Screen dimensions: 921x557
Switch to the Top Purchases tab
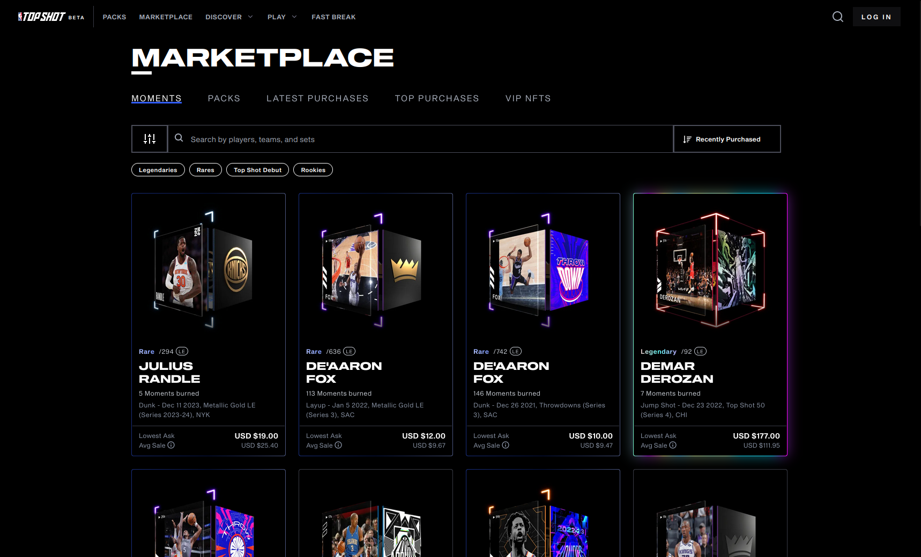pos(437,98)
